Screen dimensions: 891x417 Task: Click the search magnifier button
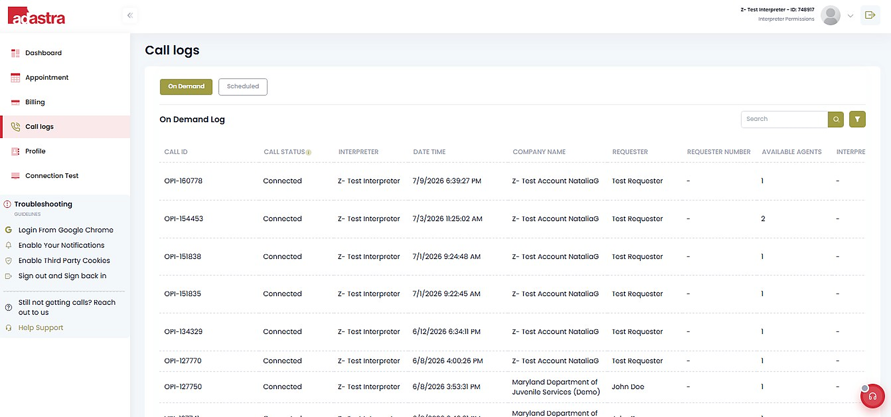point(836,120)
